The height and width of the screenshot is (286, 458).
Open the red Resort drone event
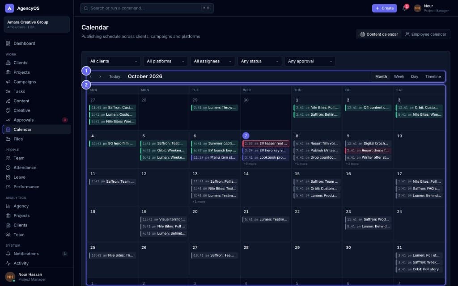pos(368,151)
